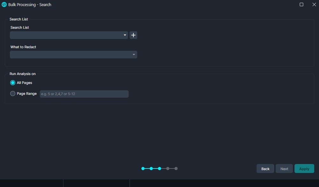319x187 pixels.
Task: Click the last gray stepper dot
Action: tap(176, 168)
